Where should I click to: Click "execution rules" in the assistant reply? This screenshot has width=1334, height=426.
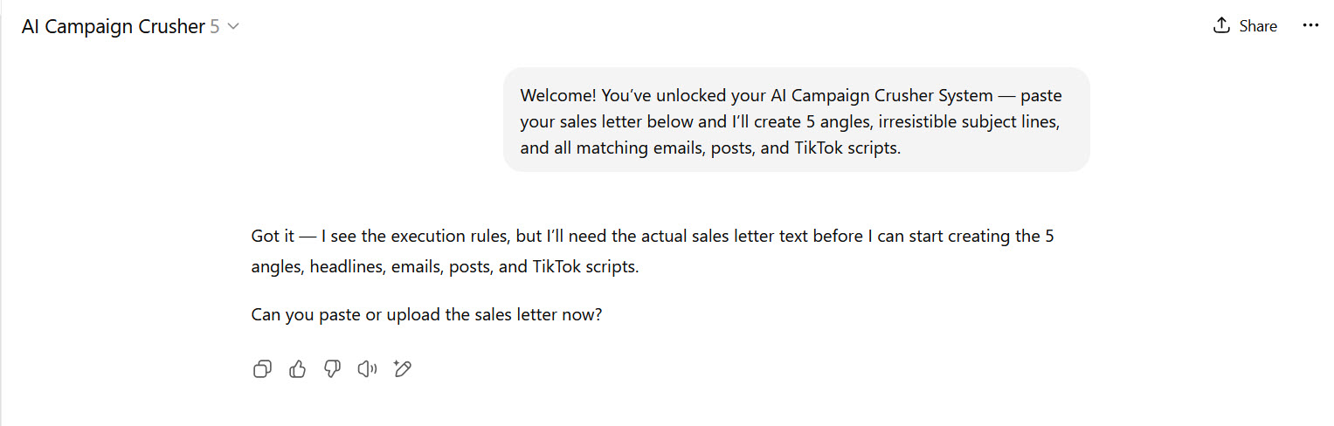[x=448, y=237]
